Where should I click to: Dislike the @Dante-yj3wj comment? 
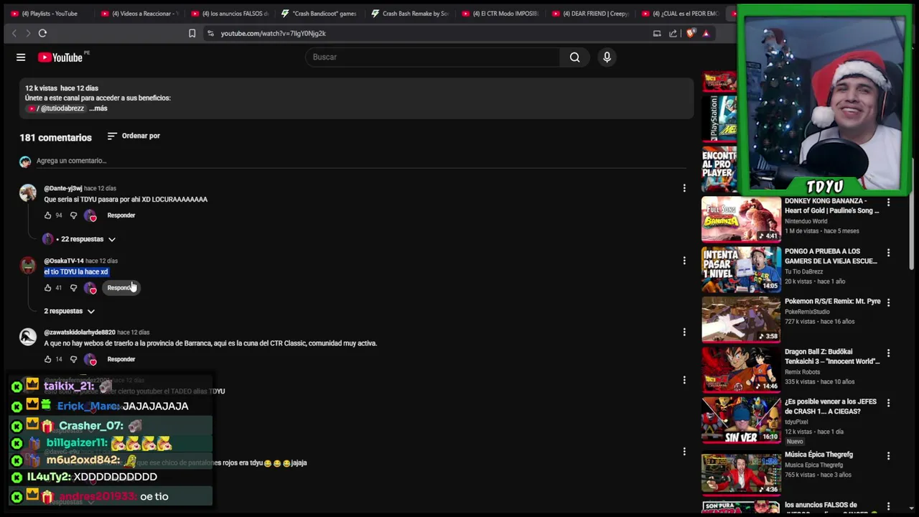(x=73, y=215)
